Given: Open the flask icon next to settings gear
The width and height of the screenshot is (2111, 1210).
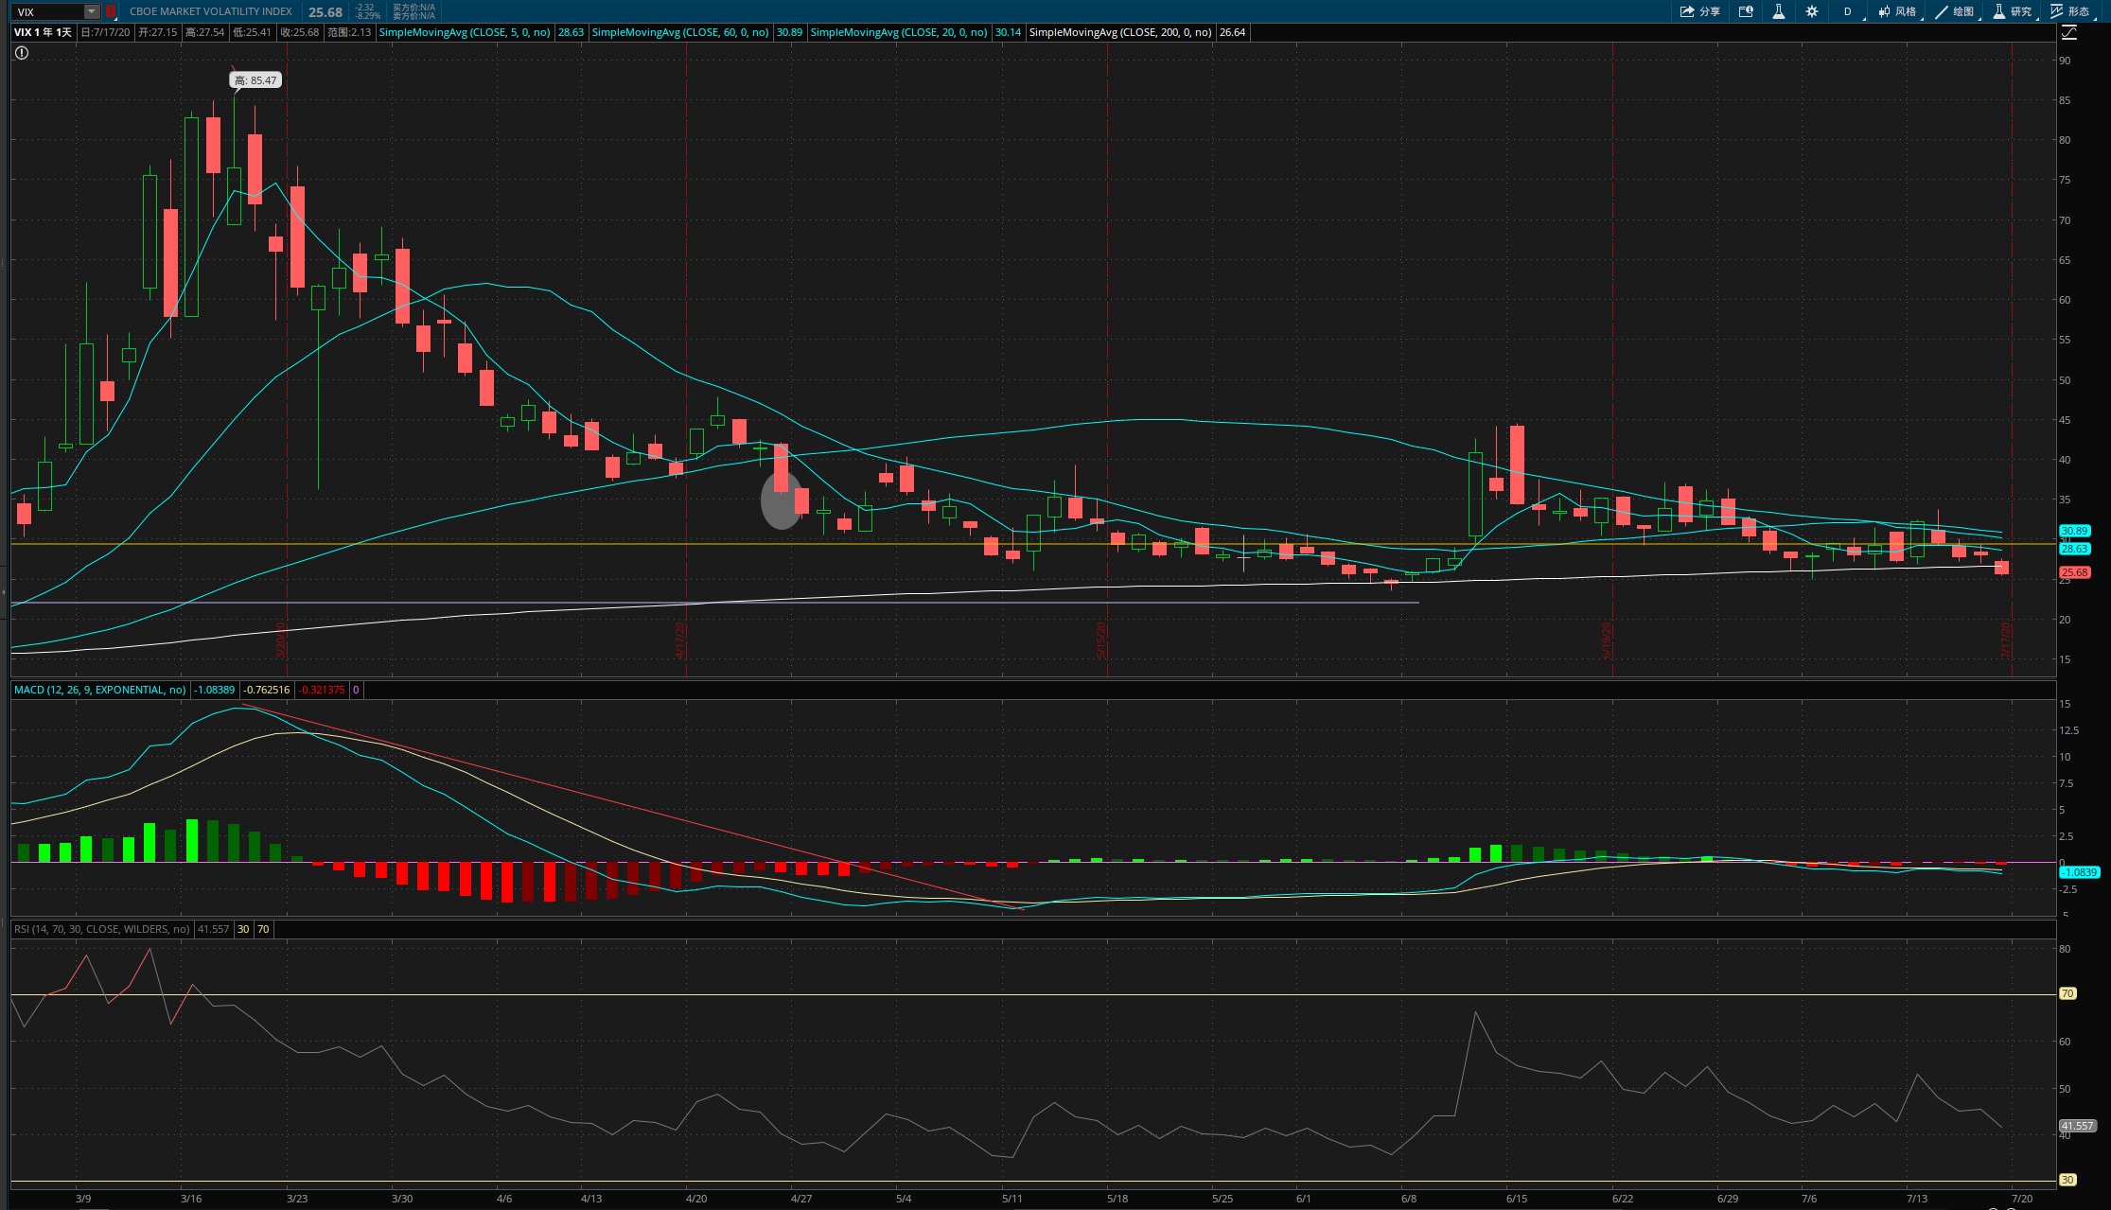Looking at the screenshot, I should click(1779, 11).
